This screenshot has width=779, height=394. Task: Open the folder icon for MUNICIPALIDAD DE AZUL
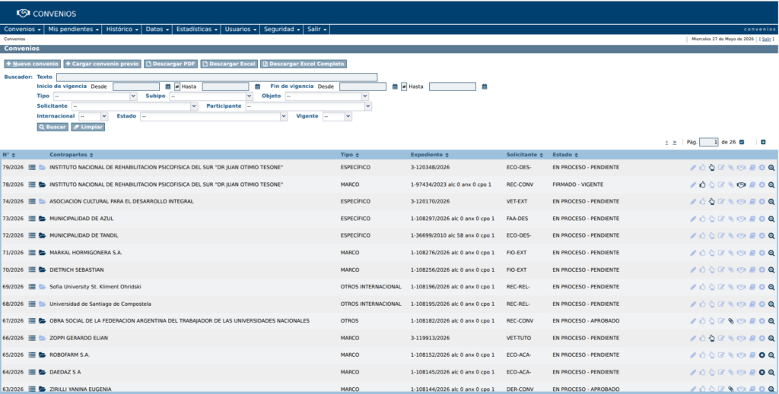point(43,219)
